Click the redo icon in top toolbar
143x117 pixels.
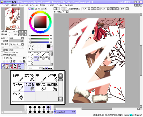click(58, 9)
